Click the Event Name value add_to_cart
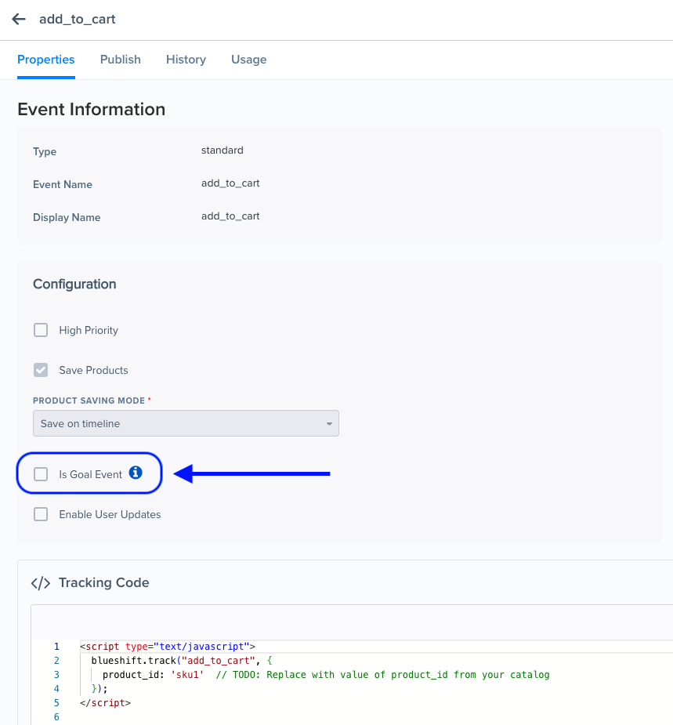Image resolution: width=673 pixels, height=725 pixels. (x=230, y=183)
